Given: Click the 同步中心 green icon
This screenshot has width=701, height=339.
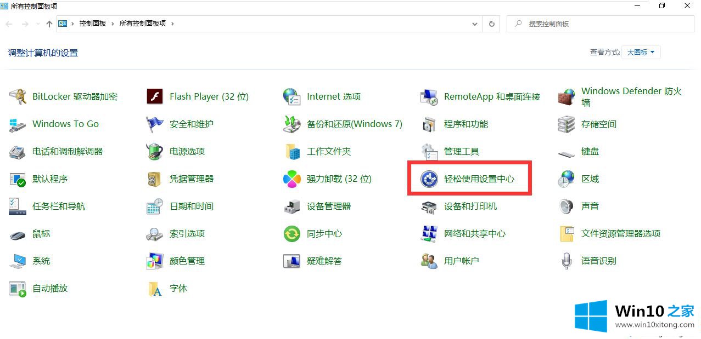Looking at the screenshot, I should [x=292, y=234].
